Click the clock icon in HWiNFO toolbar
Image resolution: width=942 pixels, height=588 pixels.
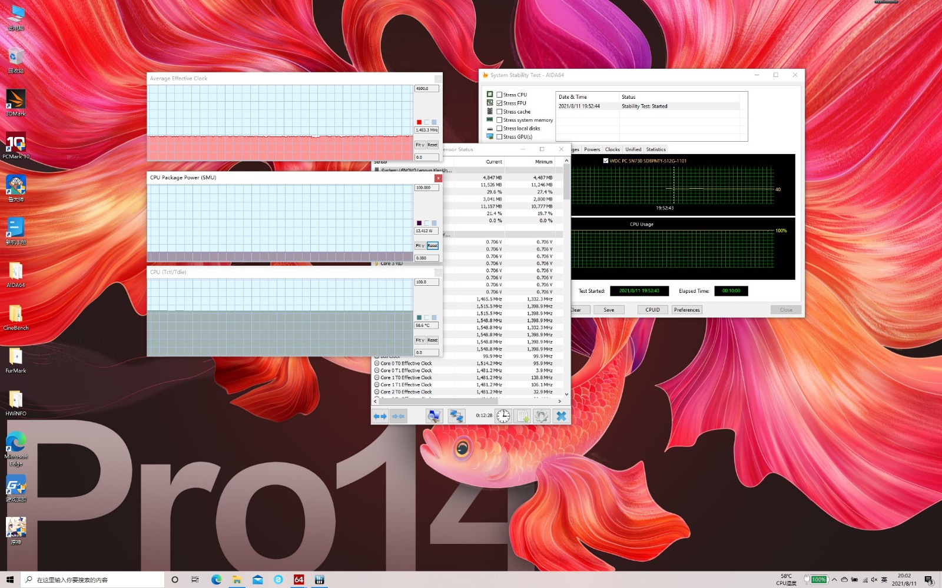[x=503, y=416]
